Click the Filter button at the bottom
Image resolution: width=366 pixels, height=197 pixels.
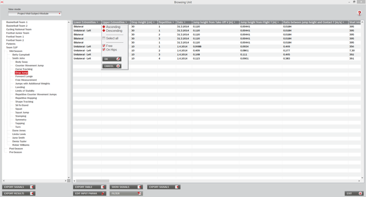(x=126, y=194)
